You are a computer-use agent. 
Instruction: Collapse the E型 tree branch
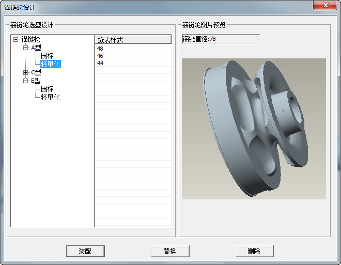click(x=25, y=81)
